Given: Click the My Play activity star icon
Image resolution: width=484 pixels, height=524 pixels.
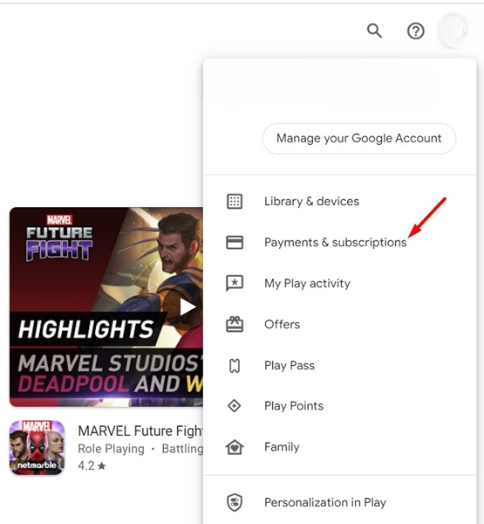Looking at the screenshot, I should pos(235,283).
